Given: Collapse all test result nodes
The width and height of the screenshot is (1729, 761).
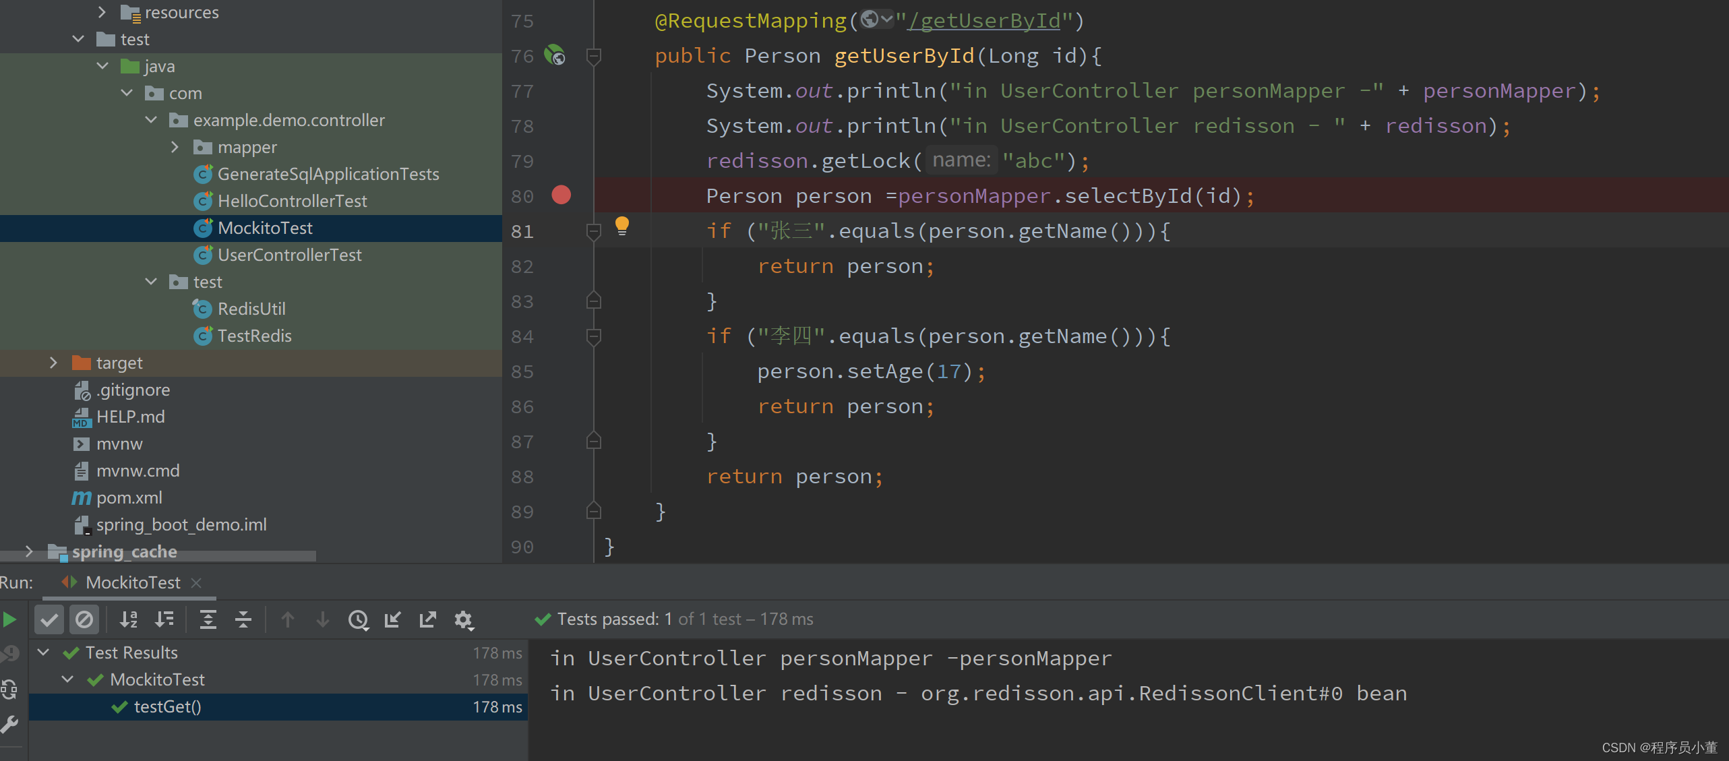Looking at the screenshot, I should pyautogui.click(x=243, y=619).
